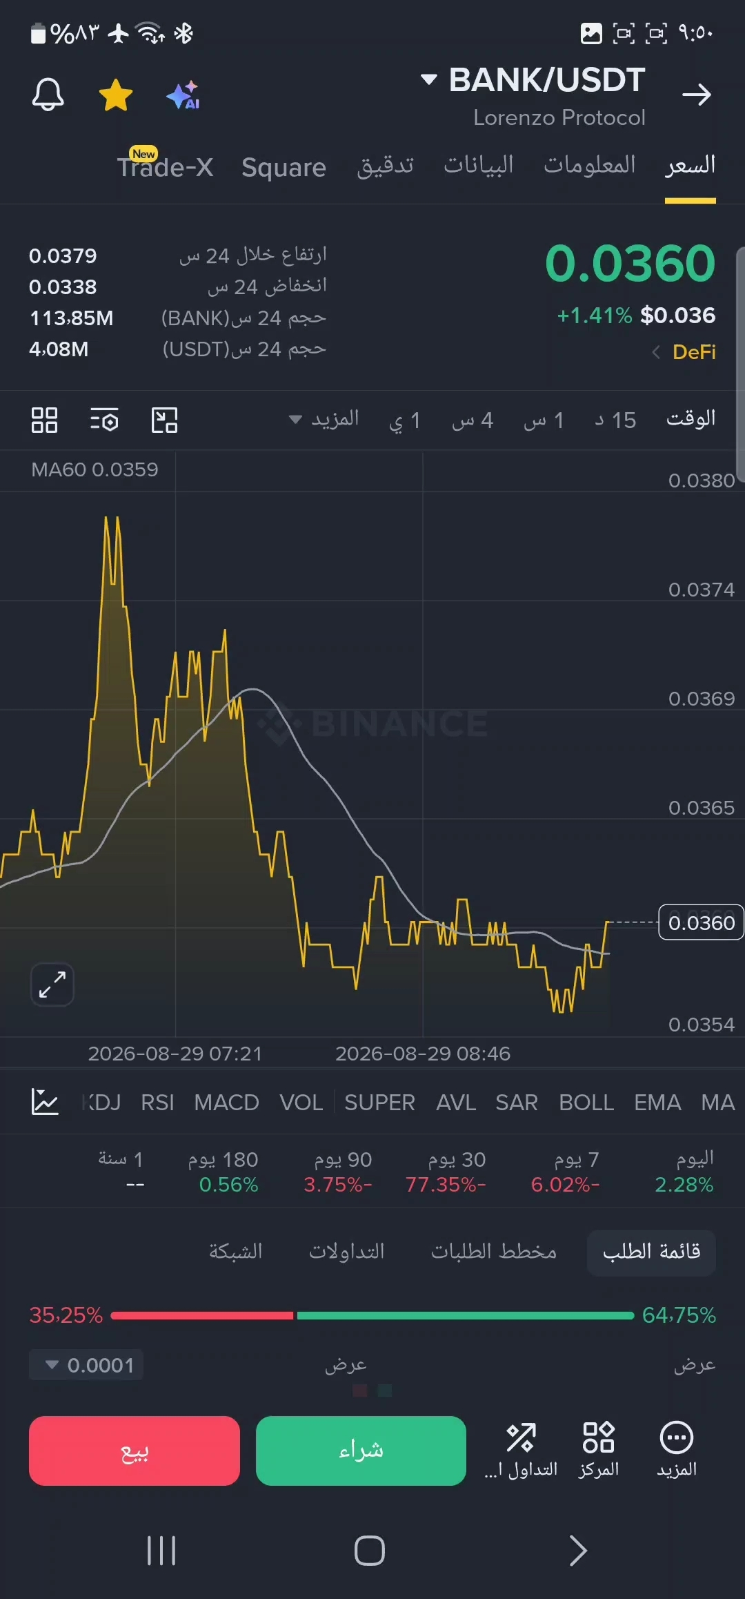Tap the chart drawing tools icon

pos(164,420)
